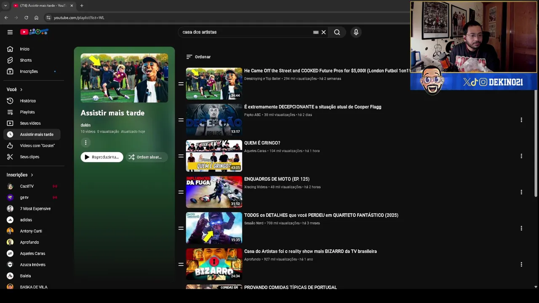Start voice search with the microphone
The image size is (539, 303).
click(x=356, y=32)
